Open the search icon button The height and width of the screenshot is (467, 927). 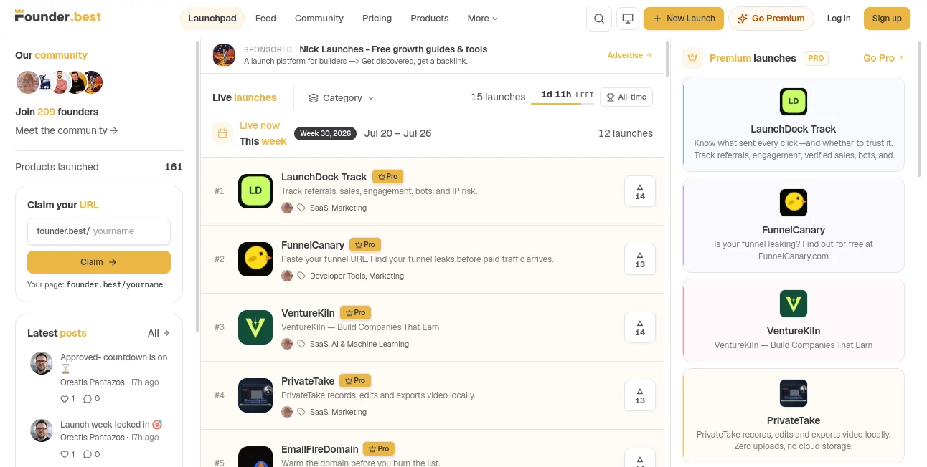point(598,19)
